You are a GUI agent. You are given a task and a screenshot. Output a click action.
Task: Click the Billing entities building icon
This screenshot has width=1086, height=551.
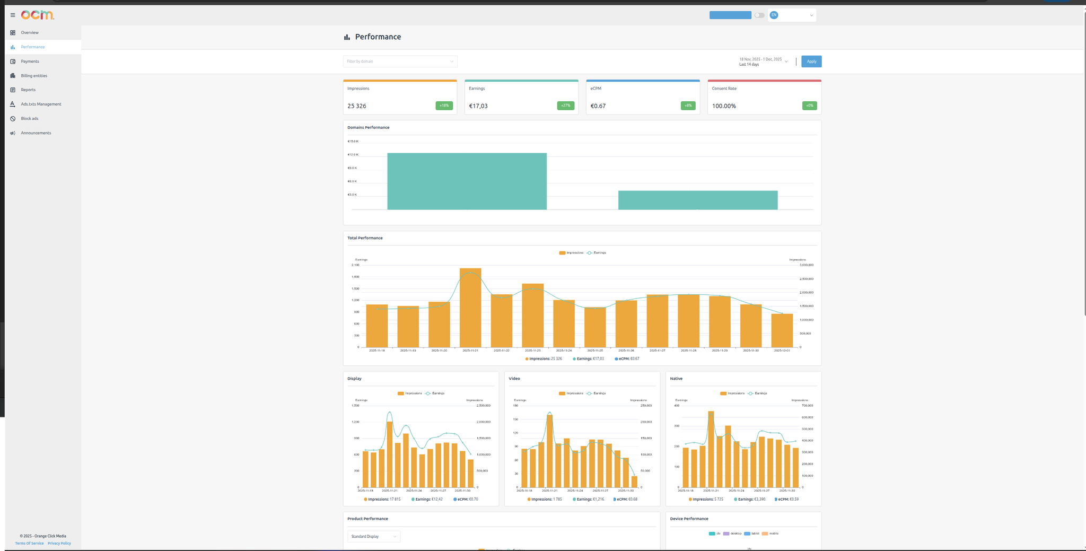pyautogui.click(x=12, y=75)
